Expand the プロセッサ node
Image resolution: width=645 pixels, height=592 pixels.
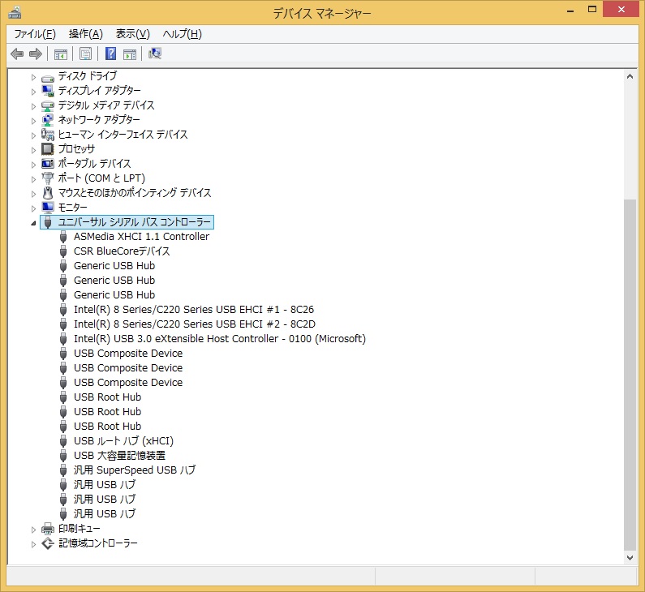pos(33,150)
